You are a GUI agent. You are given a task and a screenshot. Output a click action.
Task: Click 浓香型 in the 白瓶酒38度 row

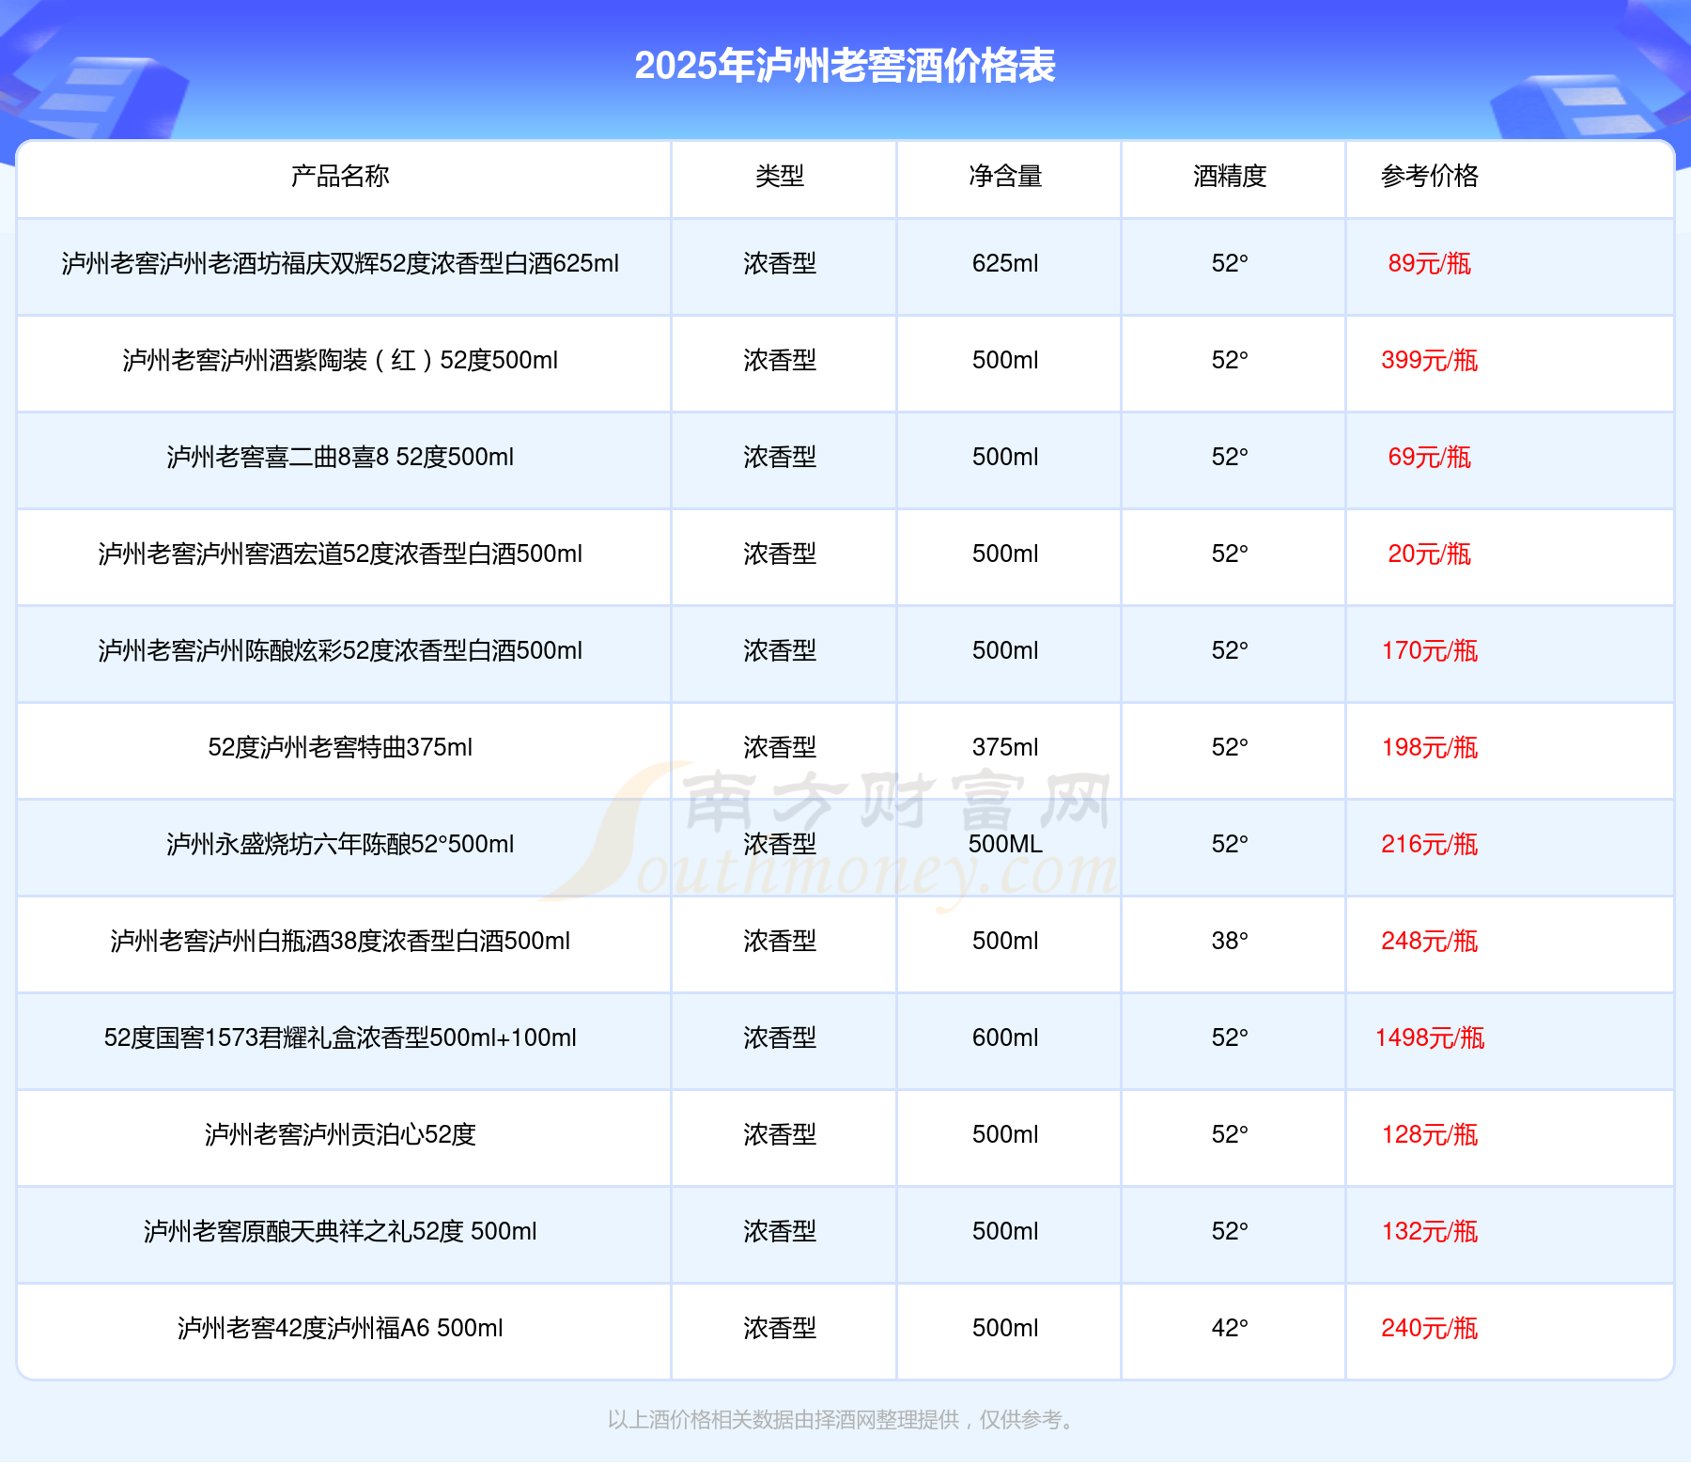(x=780, y=941)
